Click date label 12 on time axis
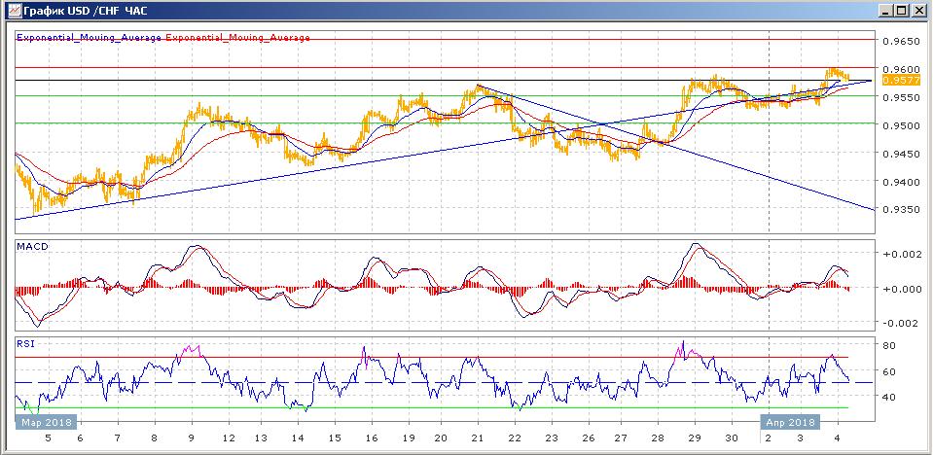 point(228,438)
